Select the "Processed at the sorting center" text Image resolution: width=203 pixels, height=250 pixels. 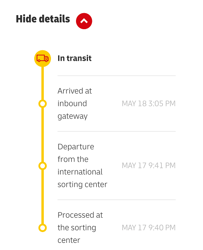click(80, 228)
